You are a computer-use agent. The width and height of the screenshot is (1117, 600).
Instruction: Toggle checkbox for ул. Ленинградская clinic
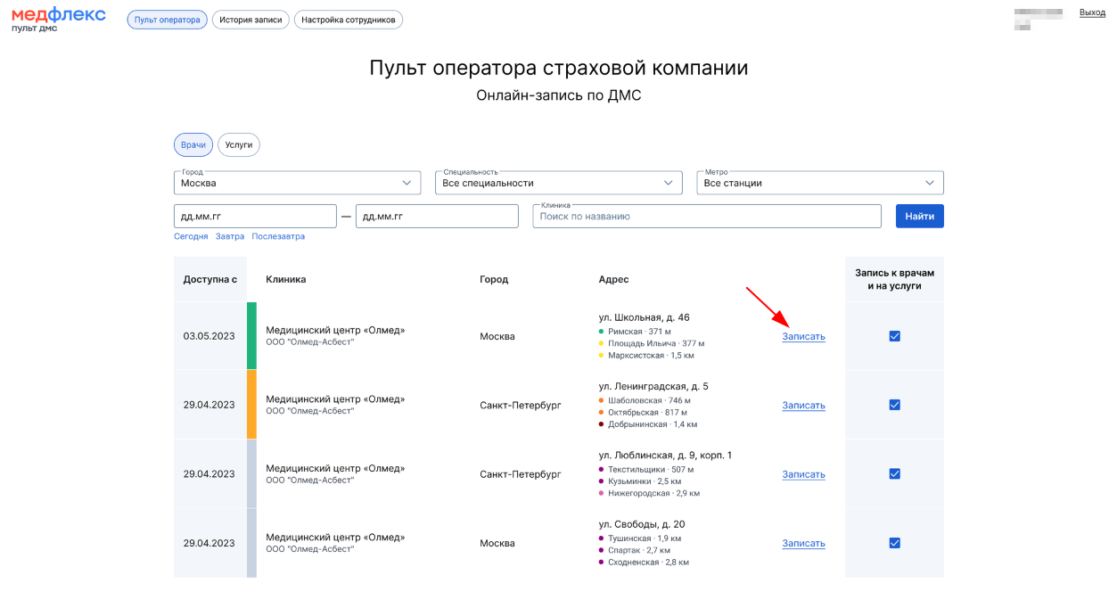tap(895, 405)
